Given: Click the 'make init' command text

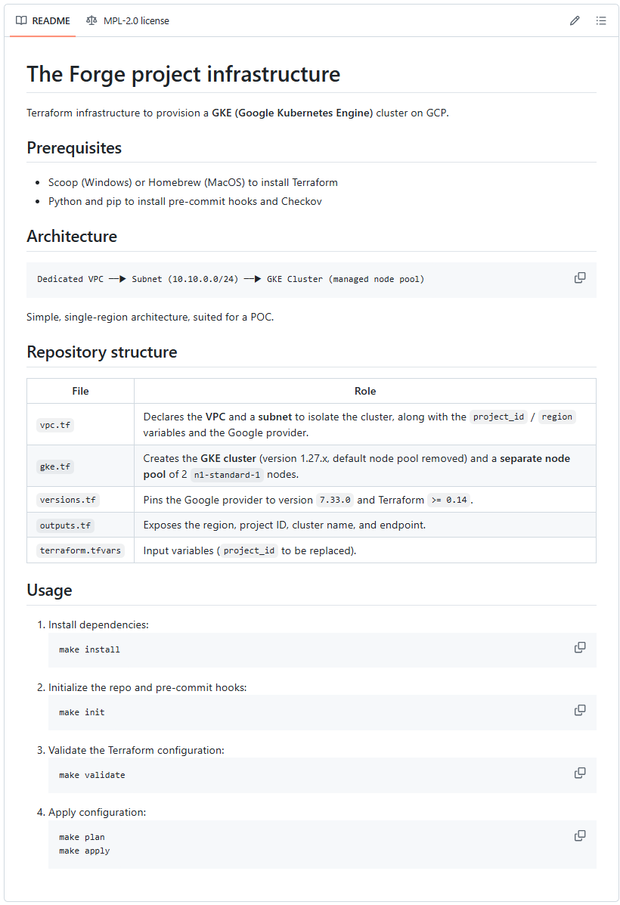Looking at the screenshot, I should pyautogui.click(x=82, y=713).
